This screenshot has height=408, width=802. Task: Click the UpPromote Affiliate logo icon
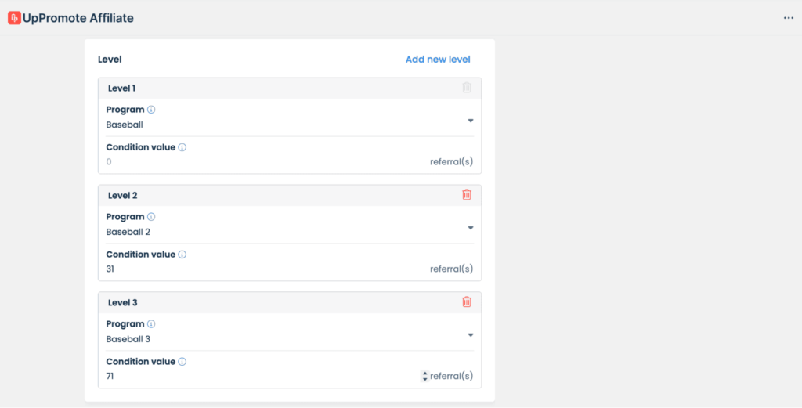point(14,18)
